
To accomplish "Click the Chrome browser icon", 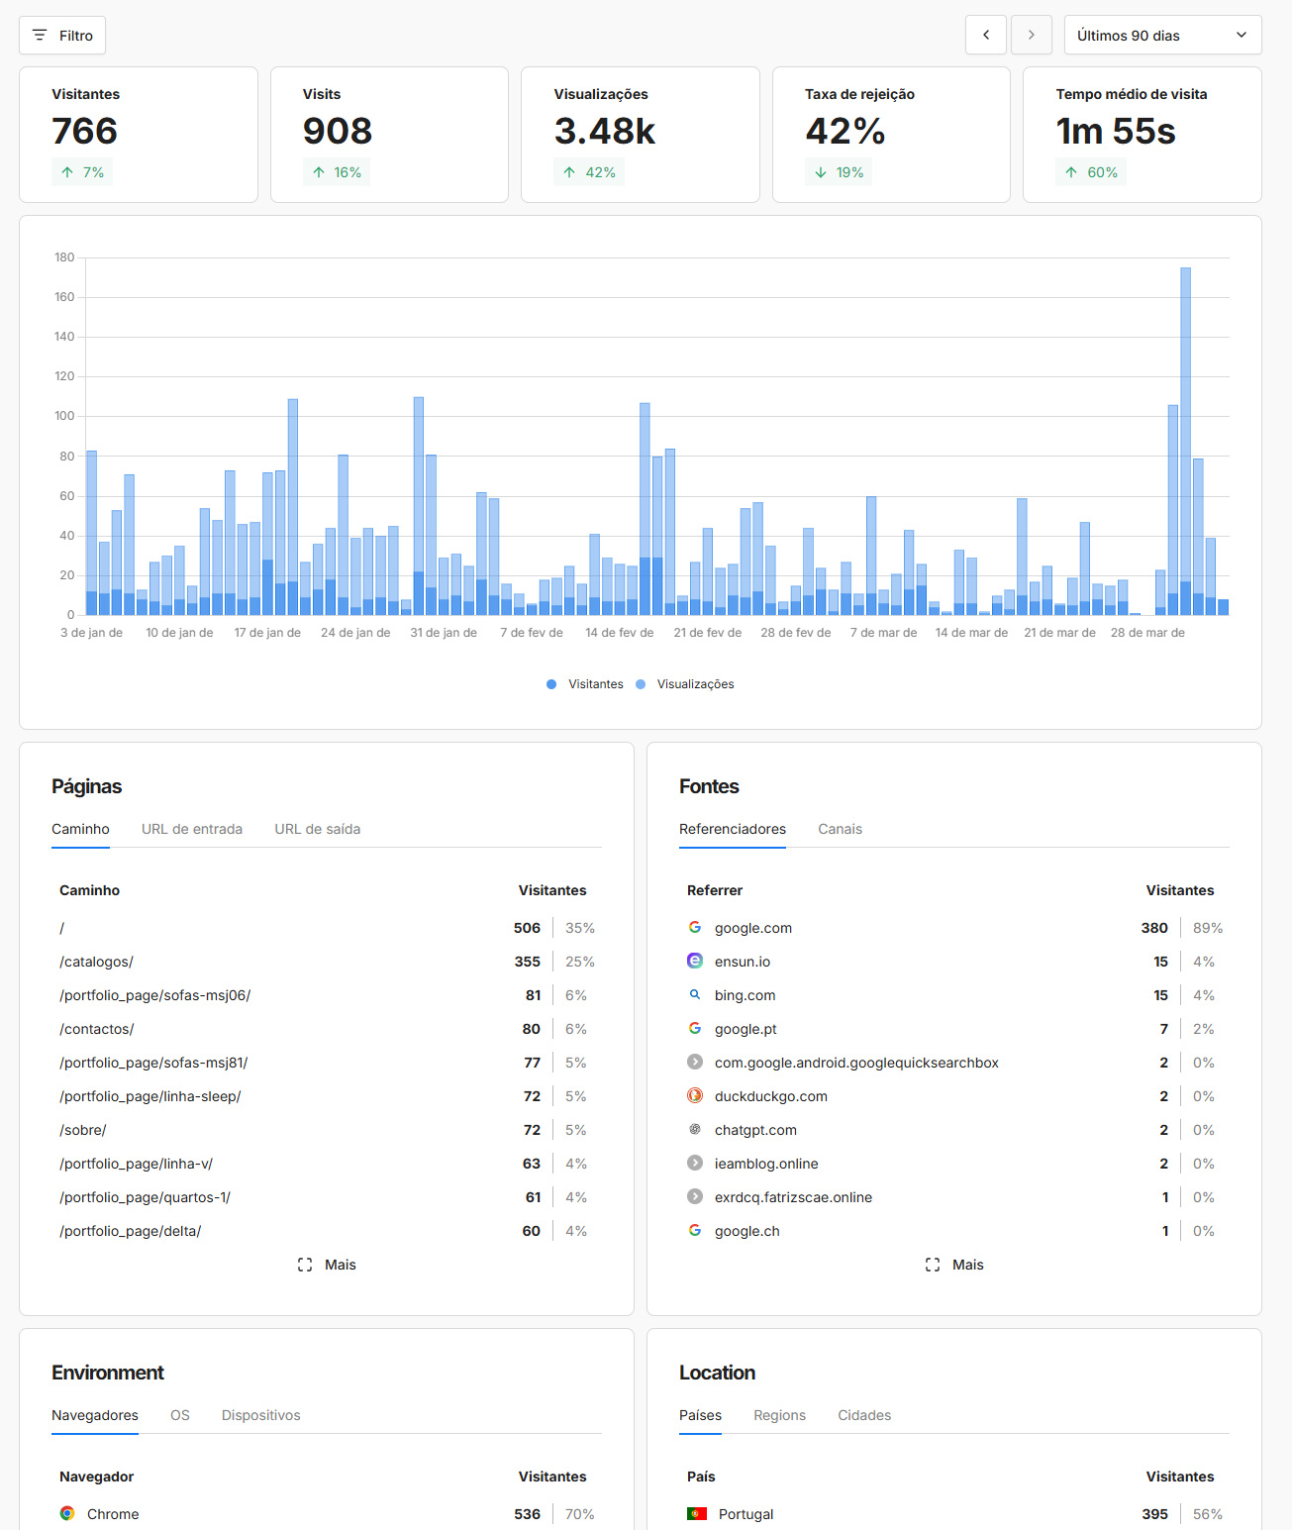I will [67, 1514].
